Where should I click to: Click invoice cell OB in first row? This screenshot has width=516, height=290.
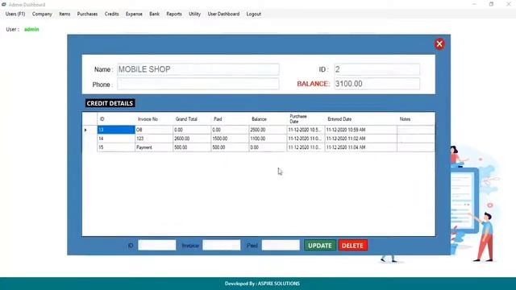click(154, 130)
